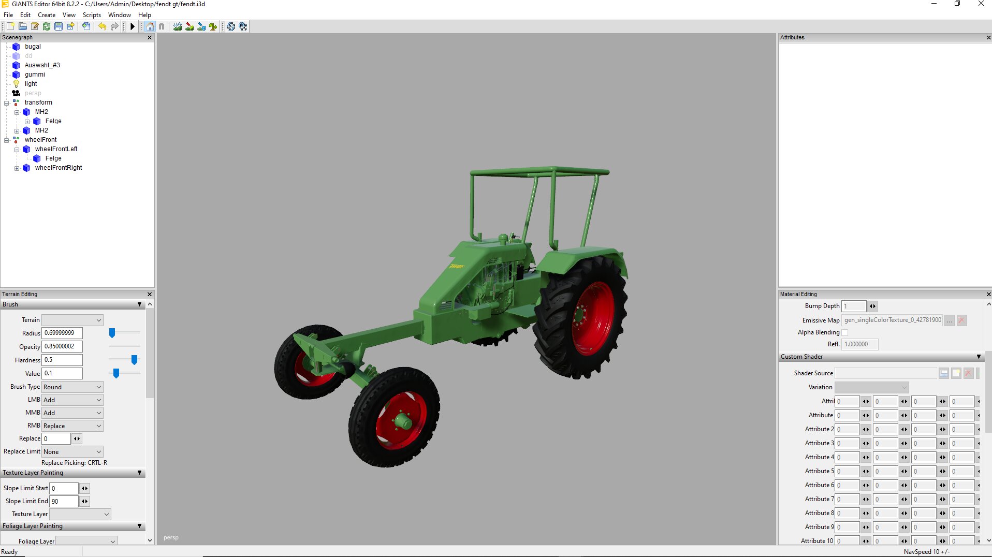Click the Undo arrow icon
This screenshot has width=992, height=557.
click(x=102, y=26)
